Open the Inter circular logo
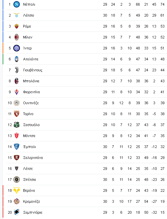This screenshot has height=219, width=167. pyautogui.click(x=17, y=48)
